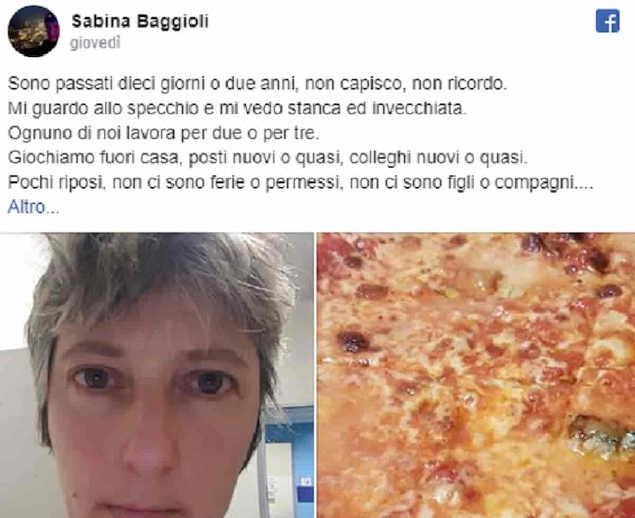Click the Facebook logo icon

tap(607, 22)
